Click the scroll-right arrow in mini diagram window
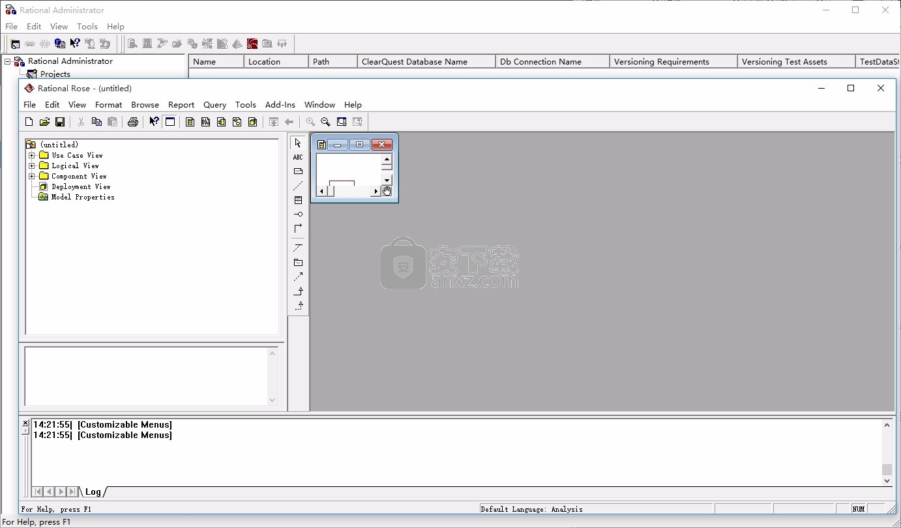The height and width of the screenshot is (528, 901). [x=376, y=191]
